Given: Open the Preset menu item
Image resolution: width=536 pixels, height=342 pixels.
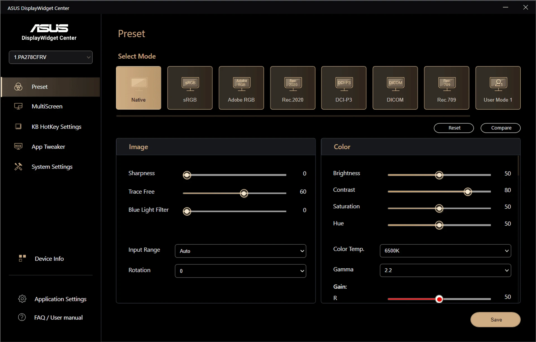Looking at the screenshot, I should (x=51, y=87).
